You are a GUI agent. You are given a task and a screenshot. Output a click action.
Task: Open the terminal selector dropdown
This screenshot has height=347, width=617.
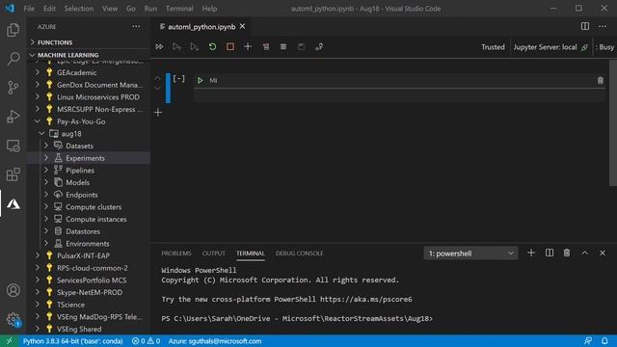pyautogui.click(x=470, y=254)
